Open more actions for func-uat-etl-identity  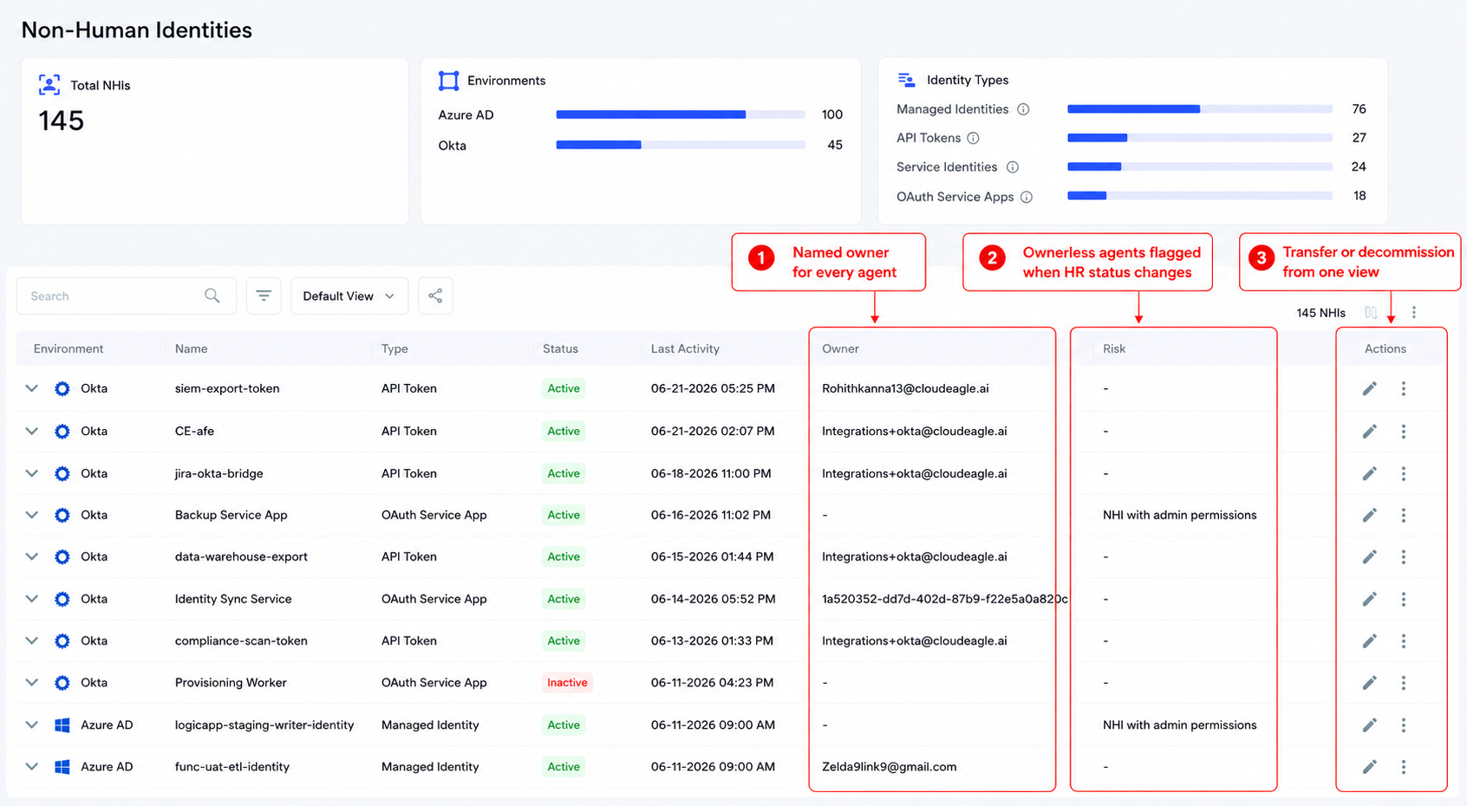tap(1404, 767)
